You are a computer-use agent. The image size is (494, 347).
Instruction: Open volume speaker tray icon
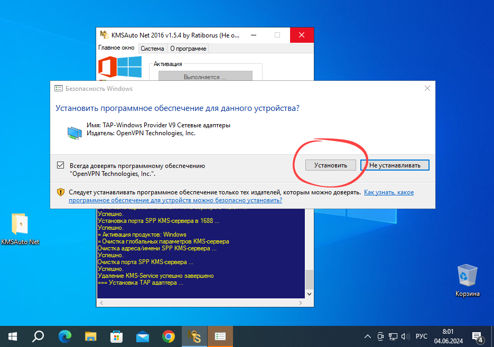(x=405, y=336)
